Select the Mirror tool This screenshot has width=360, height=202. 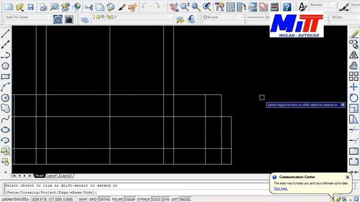[x=354, y=55]
